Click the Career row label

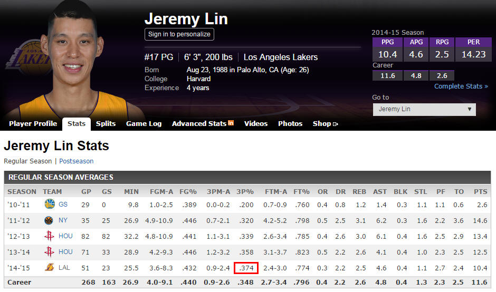click(20, 283)
